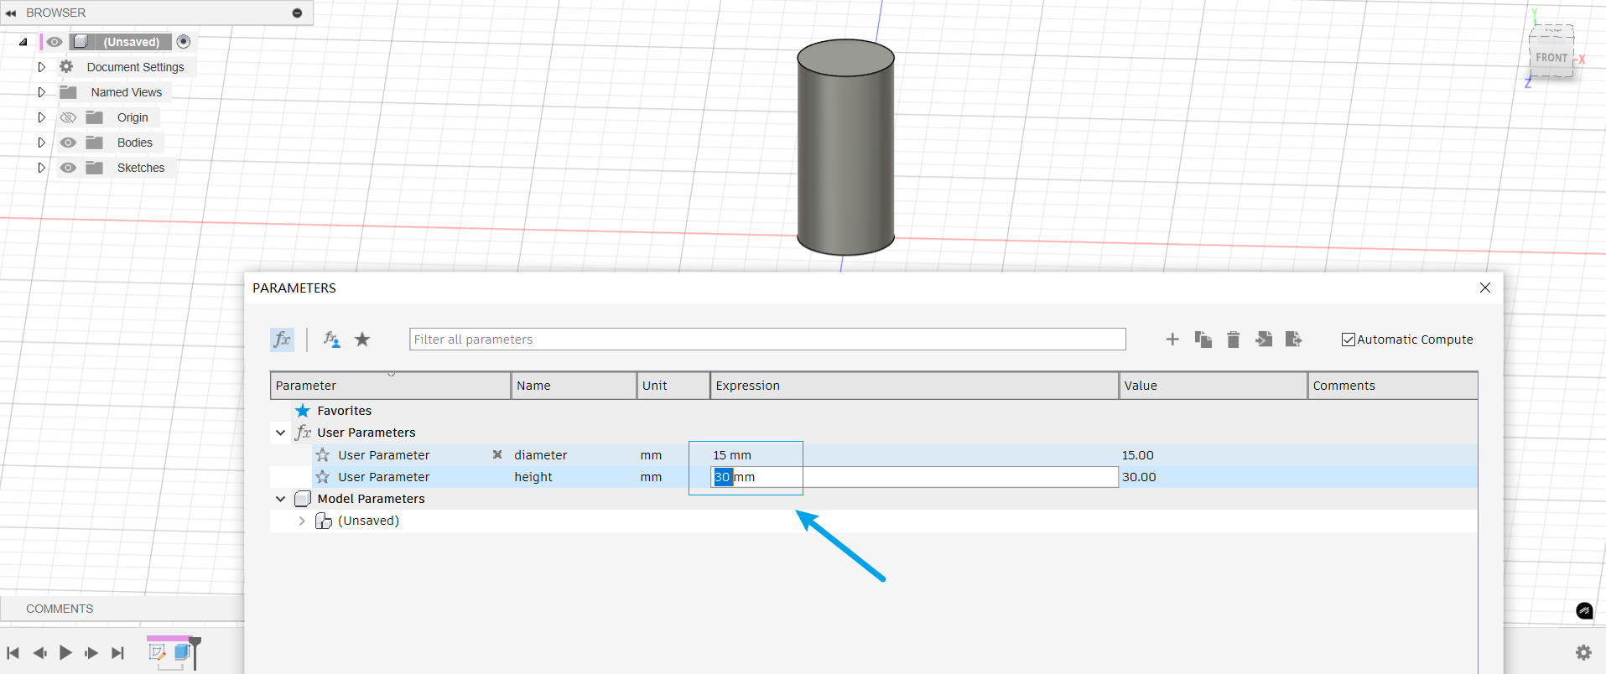Click the notification badge at bottom right
Viewport: 1606px width, 674px height.
click(1584, 611)
